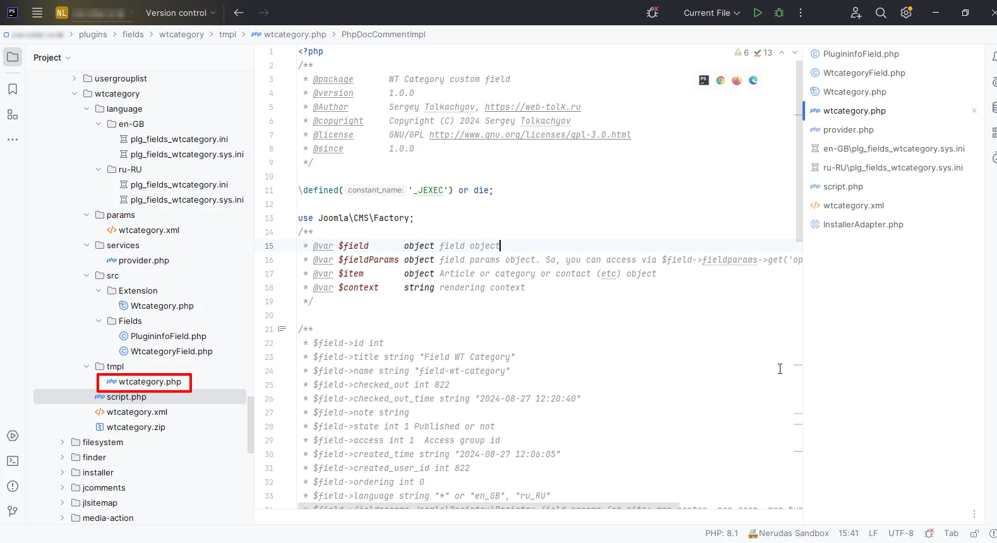Switch to the provider.php tab in list
This screenshot has height=543, width=997.
coord(848,129)
